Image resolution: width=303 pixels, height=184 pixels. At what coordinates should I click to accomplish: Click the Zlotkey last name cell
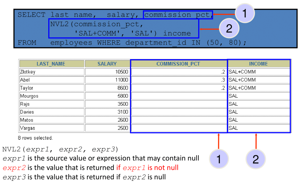52,72
